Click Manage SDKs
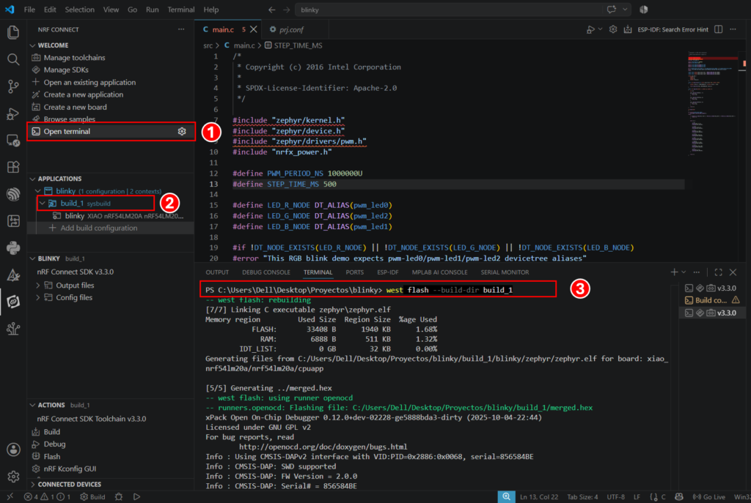Image resolution: width=751 pixels, height=503 pixels. click(x=66, y=70)
